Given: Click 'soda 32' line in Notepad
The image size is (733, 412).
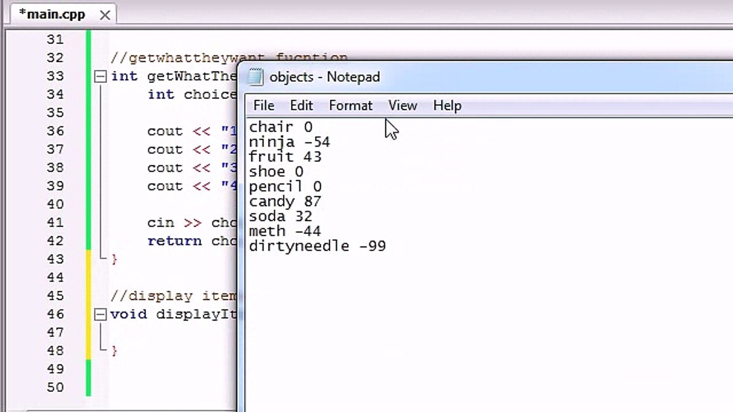Looking at the screenshot, I should point(281,216).
